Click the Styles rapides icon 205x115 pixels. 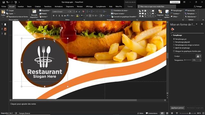point(167,12)
